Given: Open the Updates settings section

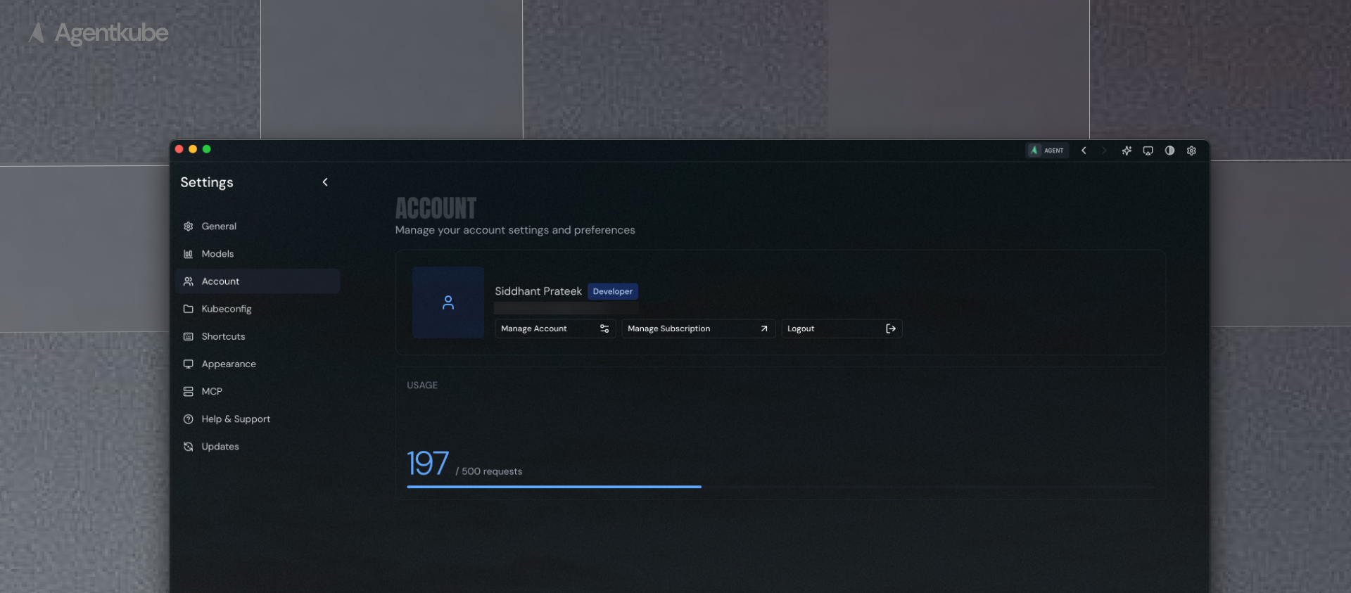Looking at the screenshot, I should point(258,447).
